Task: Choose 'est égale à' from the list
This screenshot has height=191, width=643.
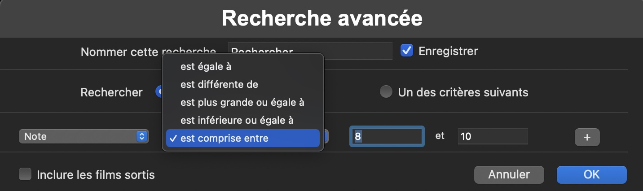Action: pyautogui.click(x=206, y=66)
